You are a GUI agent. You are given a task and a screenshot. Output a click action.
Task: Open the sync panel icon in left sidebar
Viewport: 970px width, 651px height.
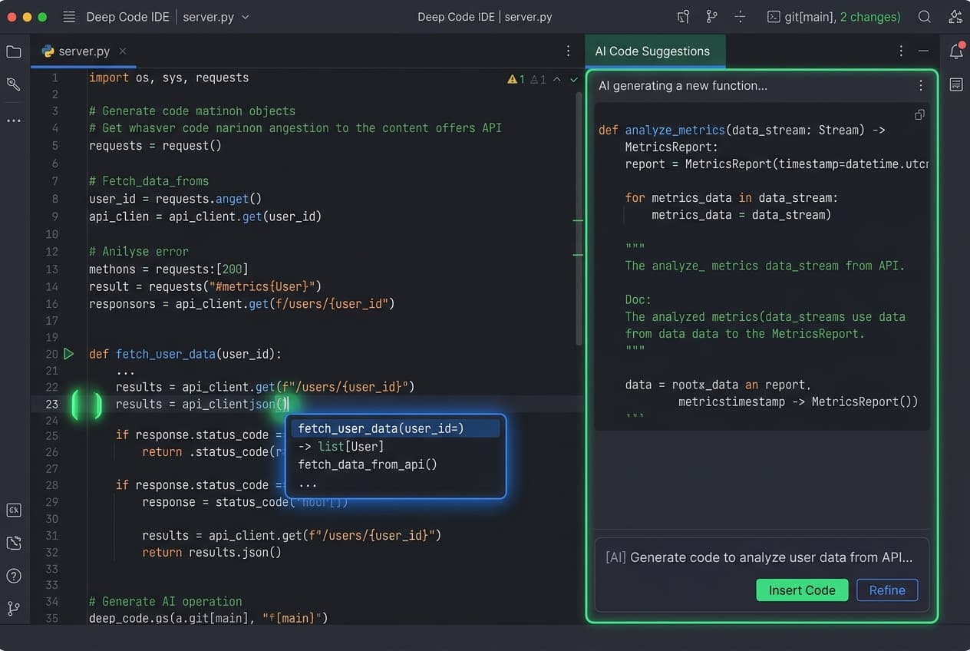pos(14,543)
